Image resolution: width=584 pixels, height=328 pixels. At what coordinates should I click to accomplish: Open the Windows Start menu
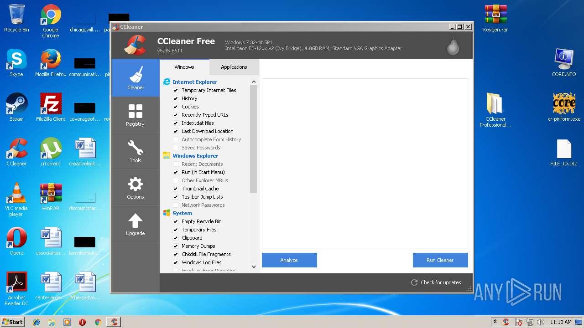13,322
